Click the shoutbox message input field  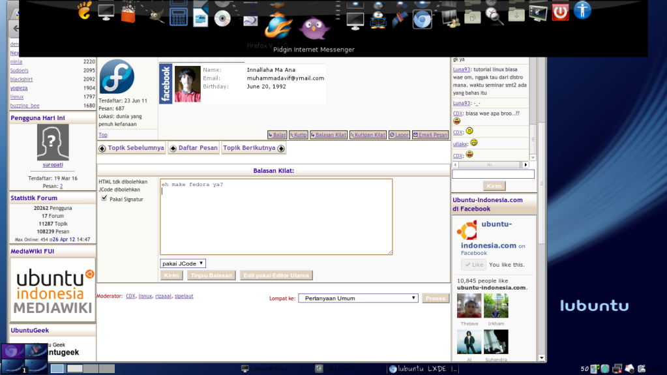[493, 174]
